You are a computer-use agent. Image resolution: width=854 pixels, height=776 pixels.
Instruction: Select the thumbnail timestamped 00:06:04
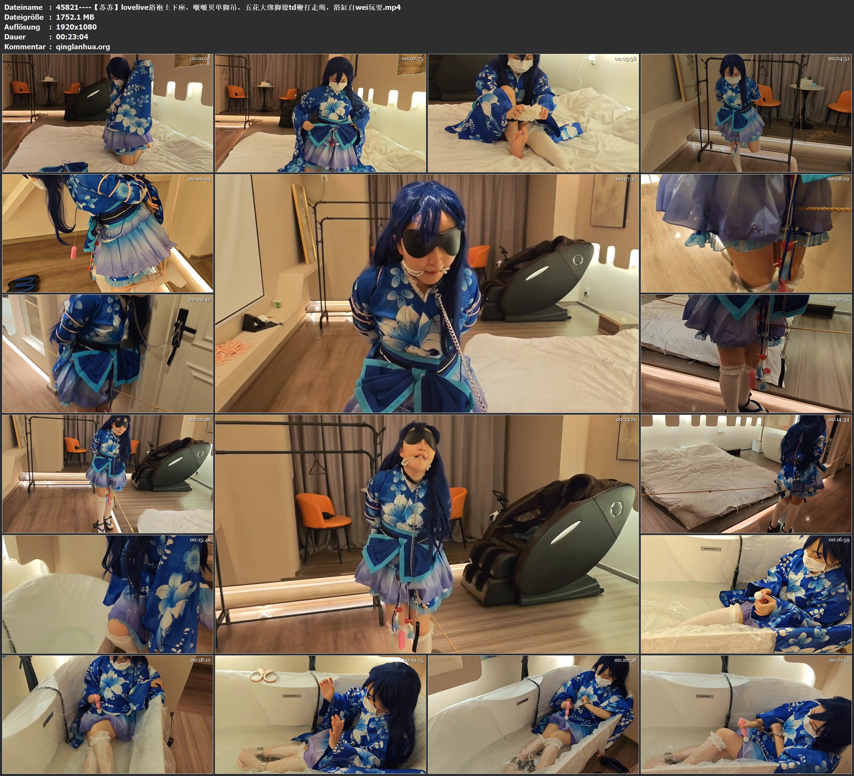(108, 233)
